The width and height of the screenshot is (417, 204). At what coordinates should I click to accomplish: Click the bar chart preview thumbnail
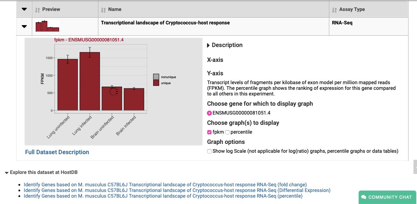pyautogui.click(x=47, y=26)
